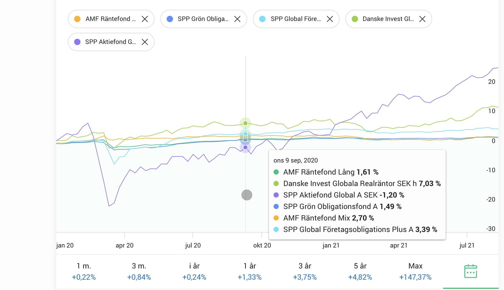This screenshot has width=504, height=290.
Task: Click the purple SPP Aktiefond data point
Action: (245, 147)
